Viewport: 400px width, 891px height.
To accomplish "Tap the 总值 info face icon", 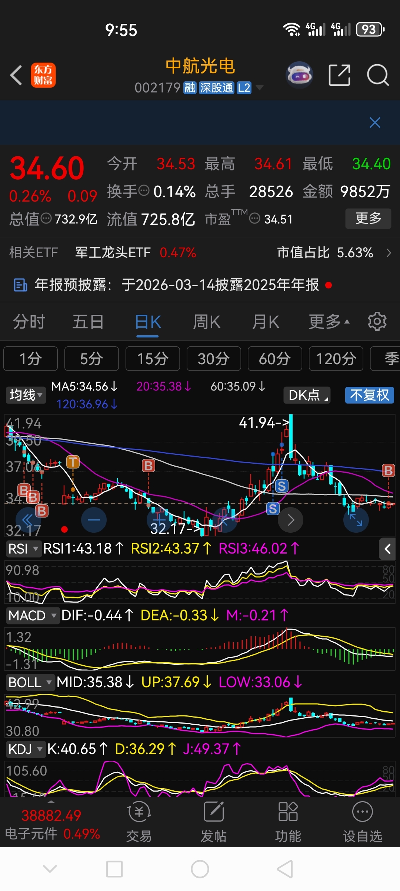I will [x=46, y=218].
